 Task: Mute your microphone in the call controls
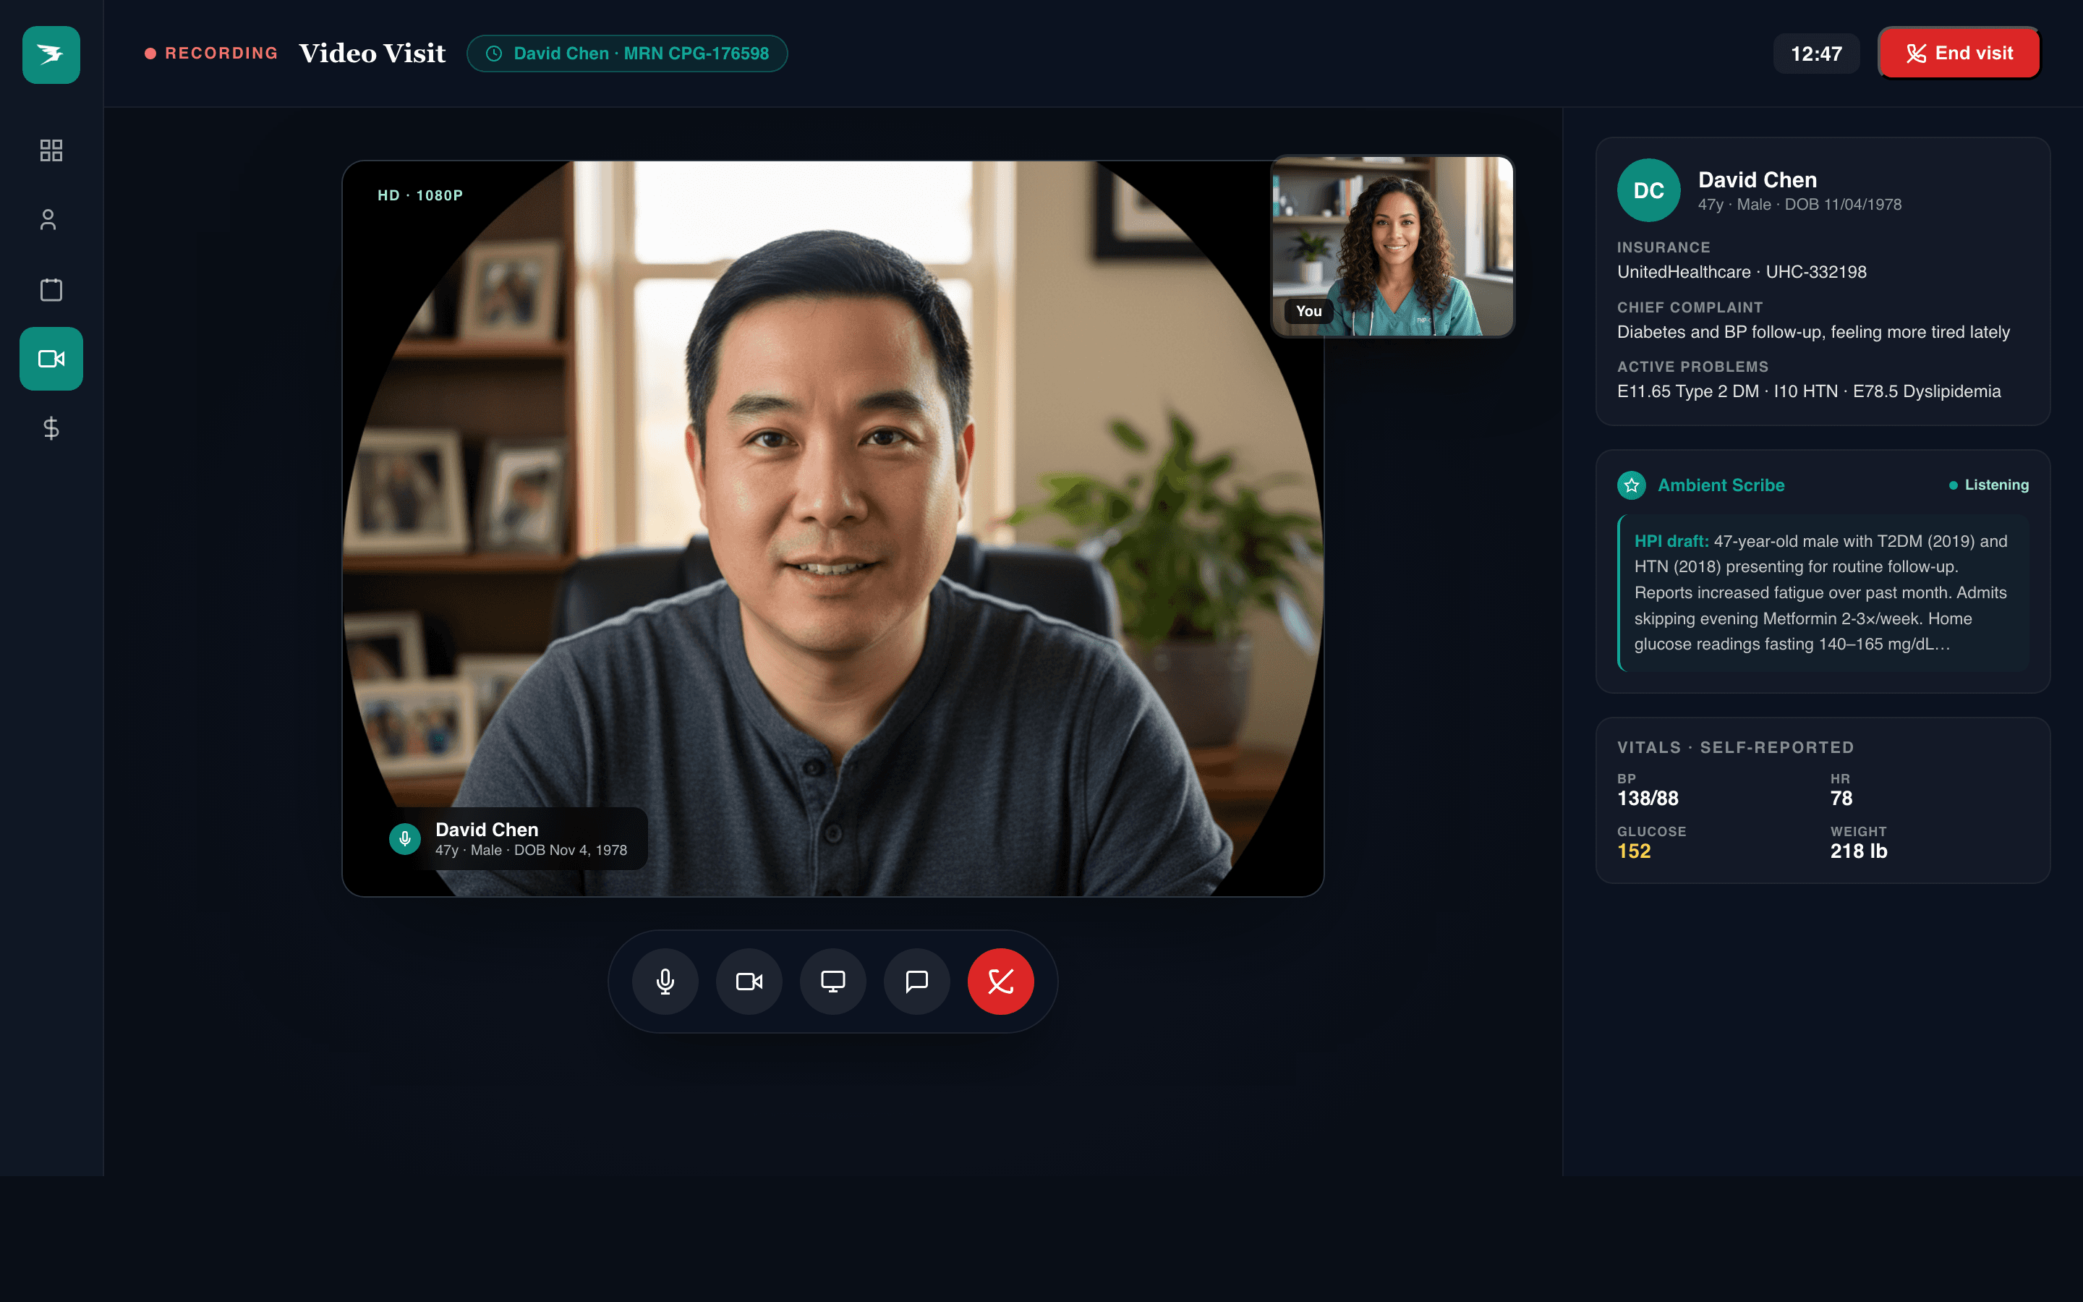coord(665,981)
